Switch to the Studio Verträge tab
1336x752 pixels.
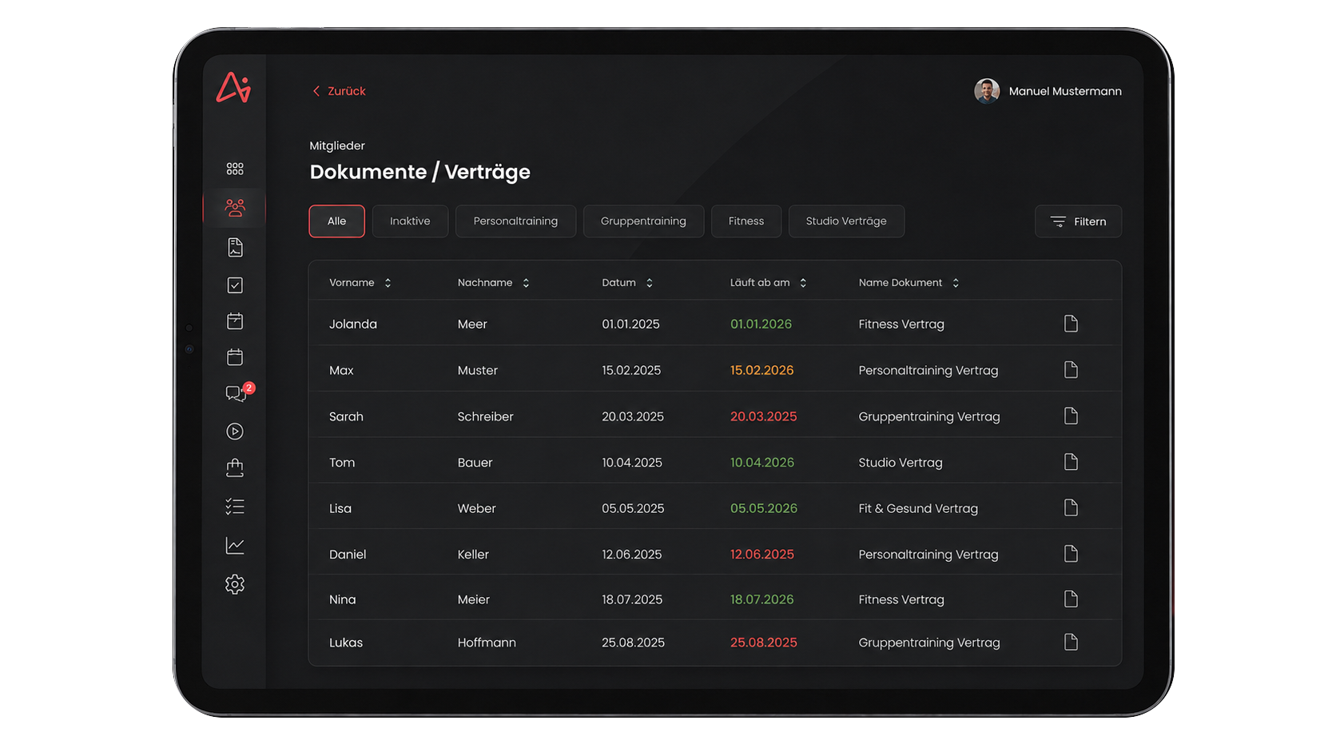click(x=846, y=221)
